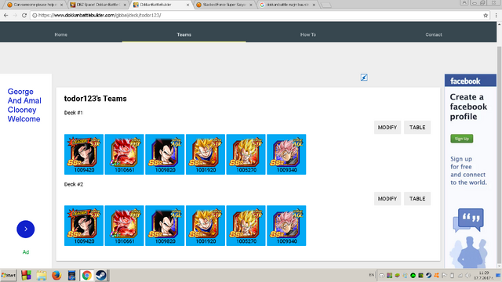The image size is (502, 282).
Task: Open George And Amal Clooney ad link
Action: [24, 105]
